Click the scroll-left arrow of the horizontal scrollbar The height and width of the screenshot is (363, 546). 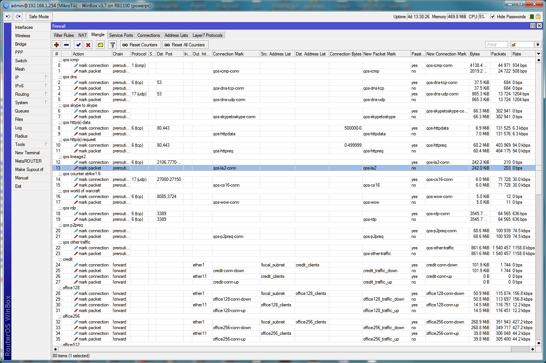click(x=55, y=349)
